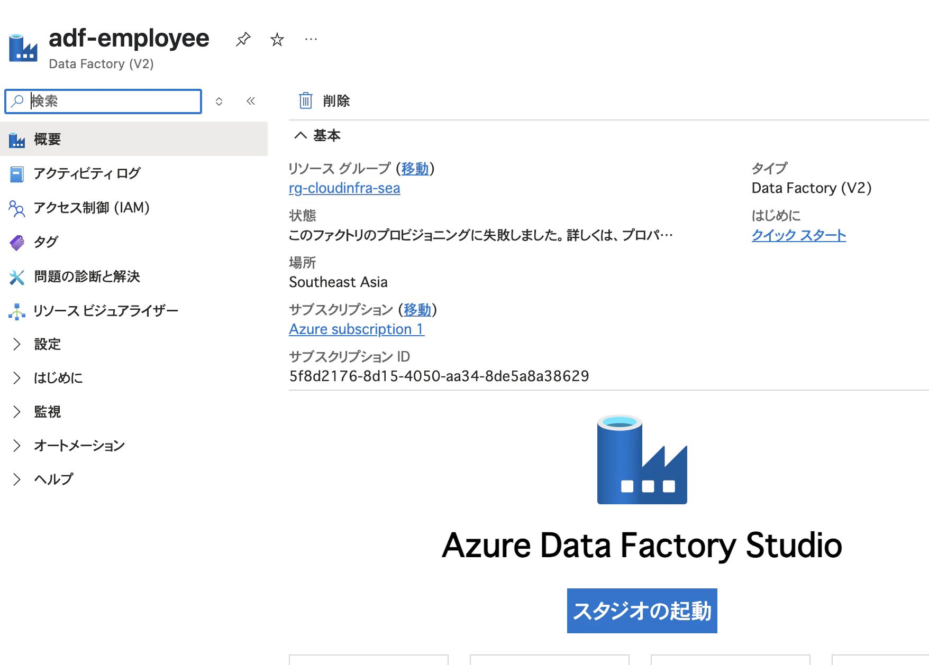929x665 pixels.
Task: Expand the オートメーション section
Action: point(16,446)
